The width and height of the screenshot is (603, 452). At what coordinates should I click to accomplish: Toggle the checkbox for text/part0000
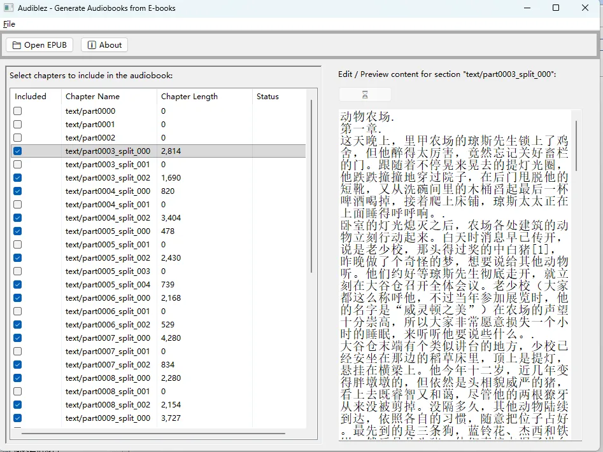17,111
